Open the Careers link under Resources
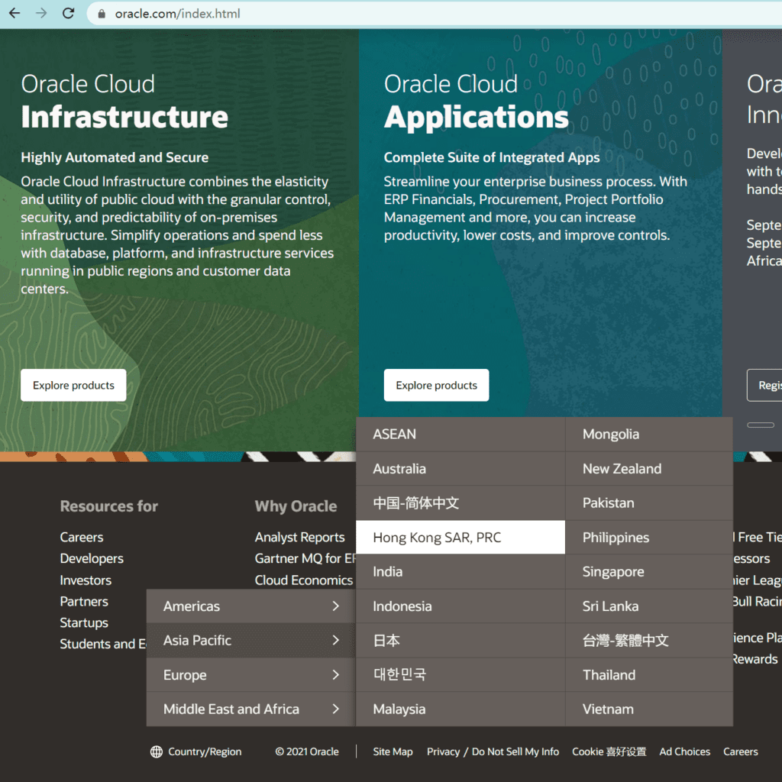The height and width of the screenshot is (782, 782). [82, 538]
